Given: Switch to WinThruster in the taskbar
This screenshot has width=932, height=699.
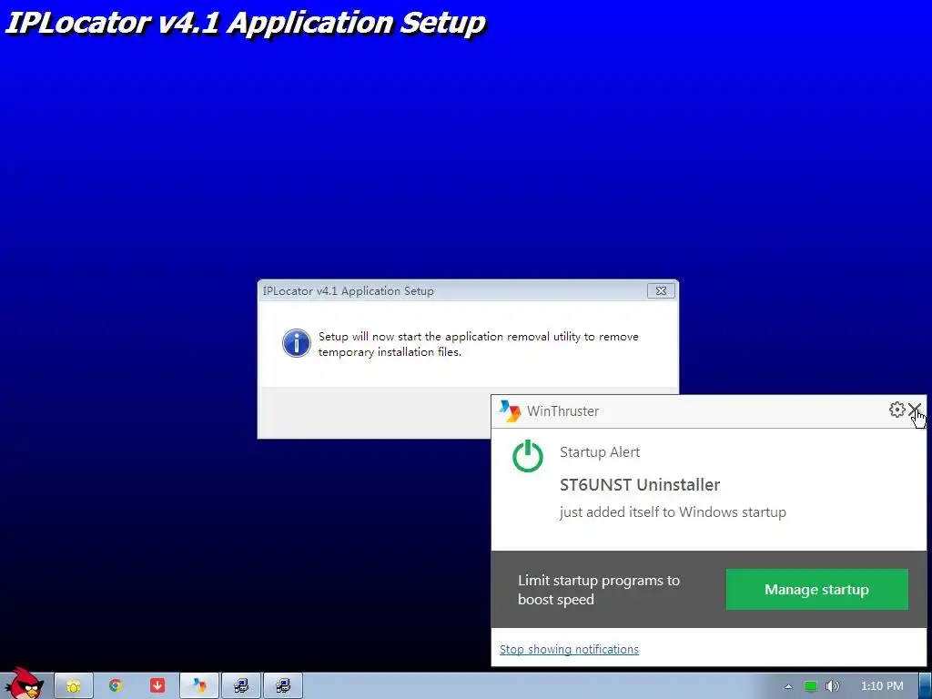Looking at the screenshot, I should pos(199,686).
